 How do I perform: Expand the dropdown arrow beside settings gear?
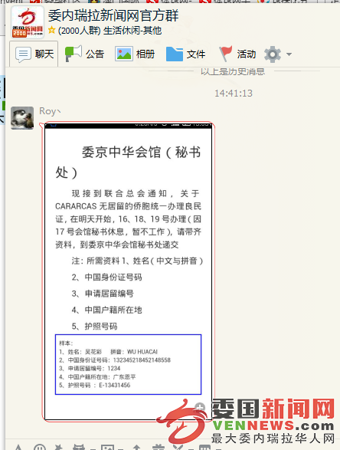coord(289,54)
